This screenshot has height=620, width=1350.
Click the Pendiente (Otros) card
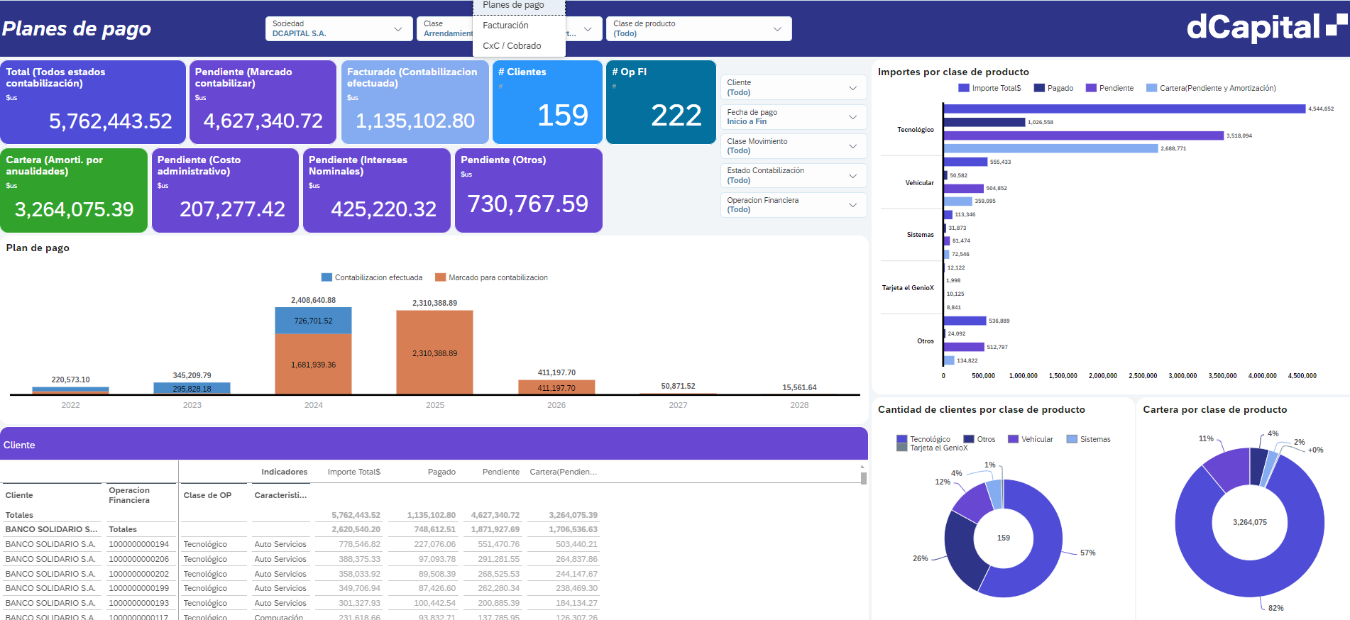coord(529,190)
